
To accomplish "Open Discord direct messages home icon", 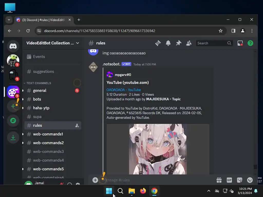I will pyautogui.click(x=13, y=46).
